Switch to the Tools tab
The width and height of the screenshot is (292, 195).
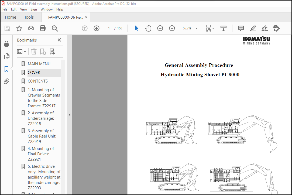click(29, 17)
